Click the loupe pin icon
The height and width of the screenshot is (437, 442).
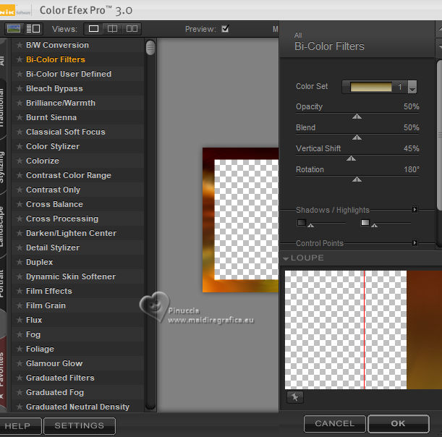(x=295, y=397)
